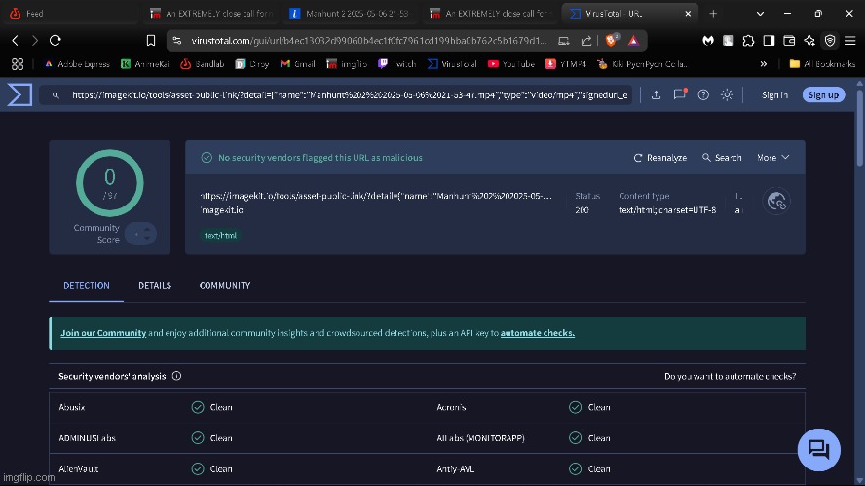Open the automate checks link

point(538,333)
